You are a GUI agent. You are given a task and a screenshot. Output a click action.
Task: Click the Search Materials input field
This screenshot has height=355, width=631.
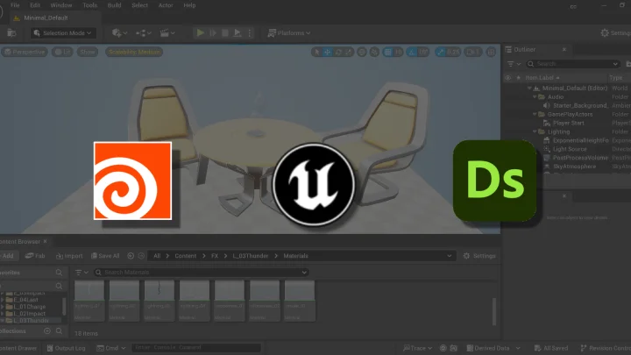202,273
